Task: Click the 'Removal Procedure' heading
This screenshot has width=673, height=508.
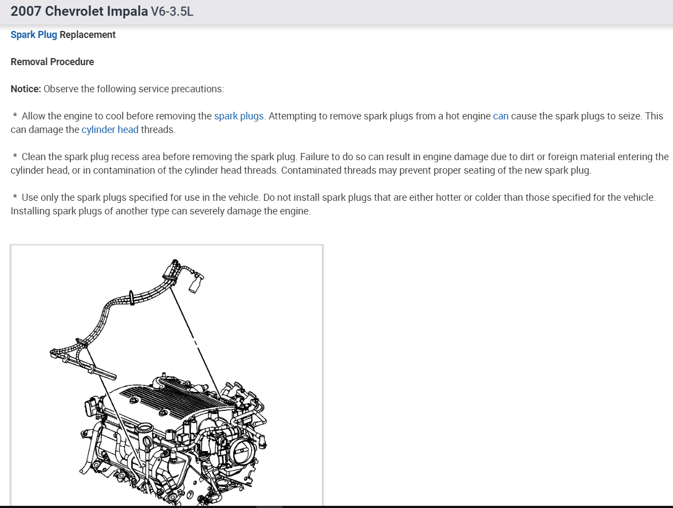Action: [x=52, y=62]
